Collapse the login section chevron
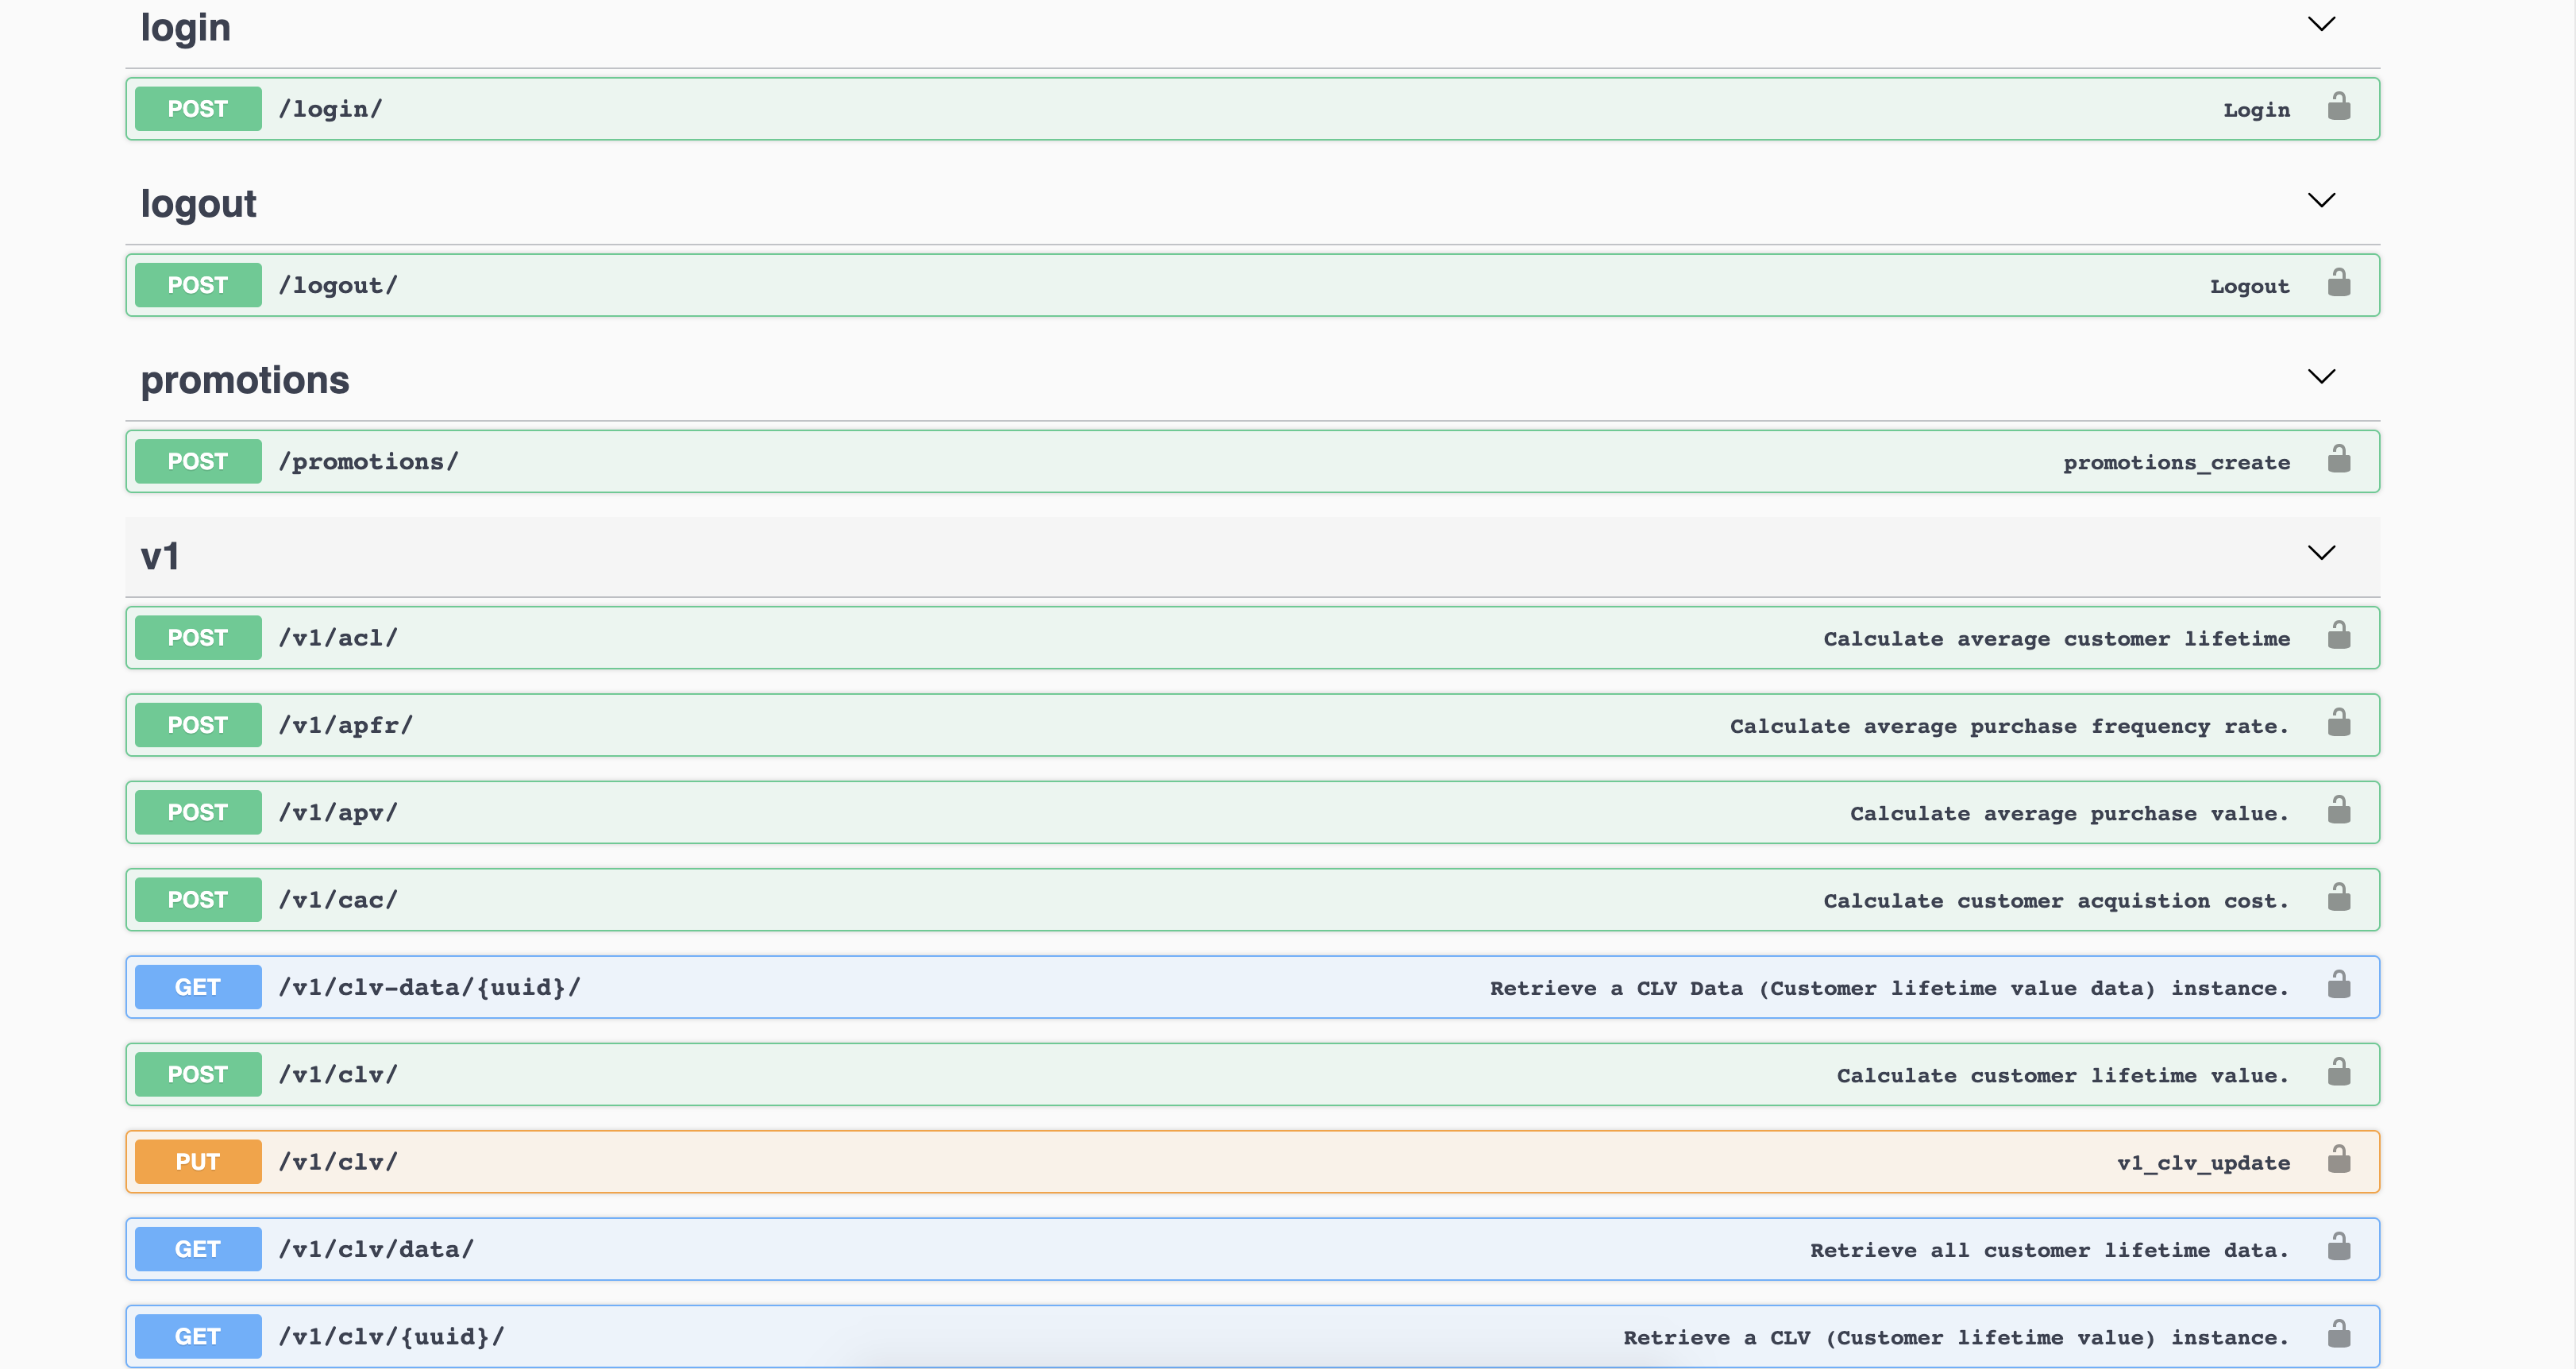The height and width of the screenshot is (1369, 2576). (x=2322, y=24)
